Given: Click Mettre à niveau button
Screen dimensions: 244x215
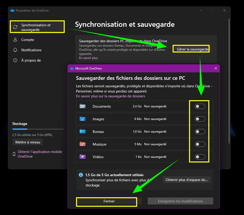Looking at the screenshot, I should (28, 142).
